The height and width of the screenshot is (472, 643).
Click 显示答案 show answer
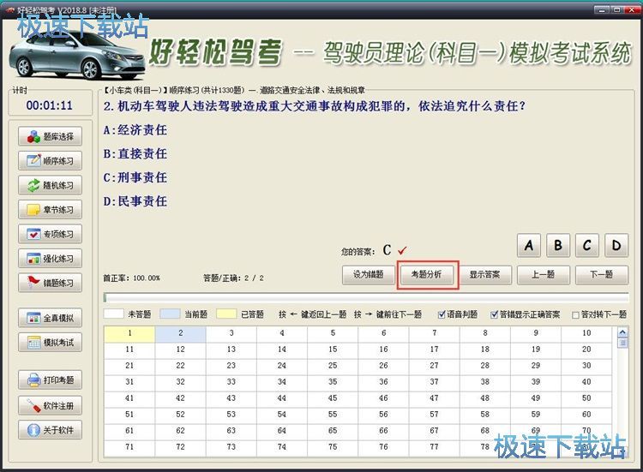(485, 275)
